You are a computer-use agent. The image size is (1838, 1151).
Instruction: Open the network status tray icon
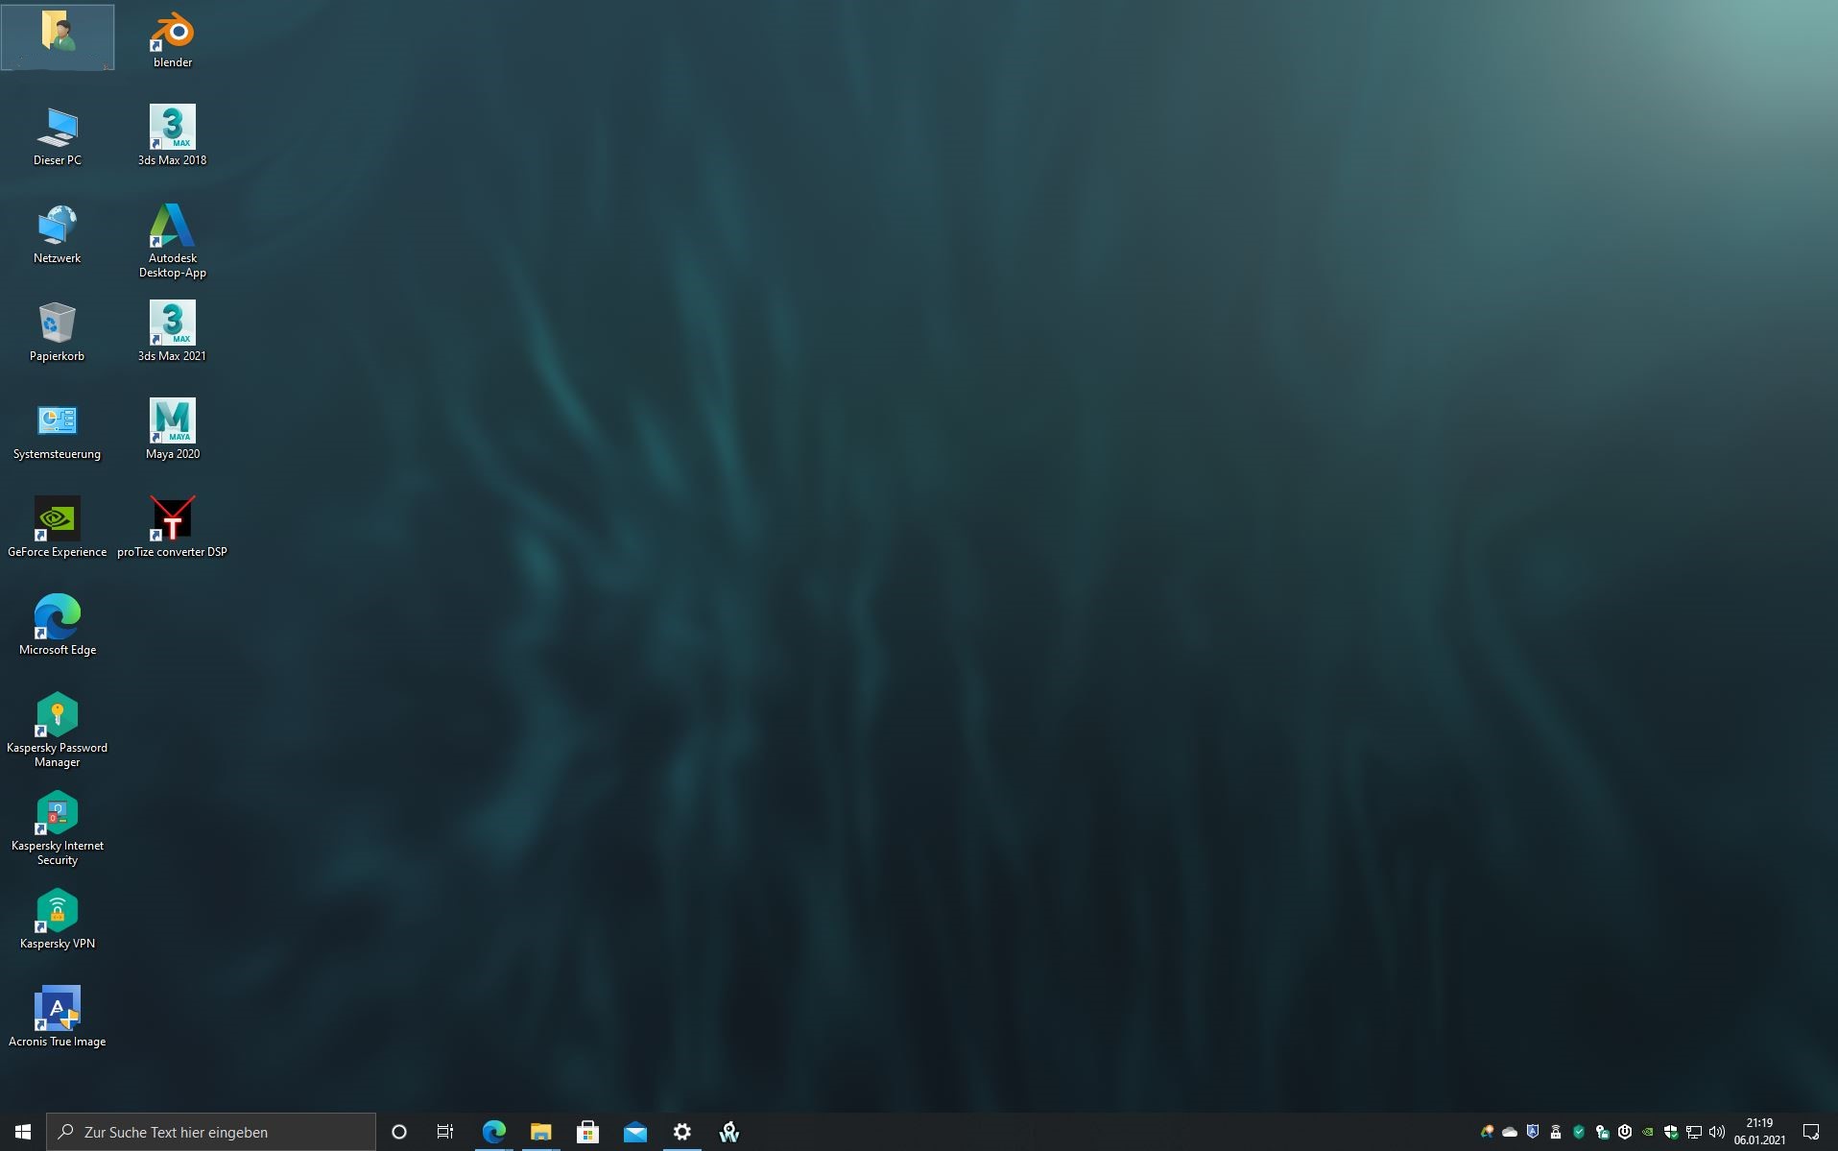click(1694, 1132)
